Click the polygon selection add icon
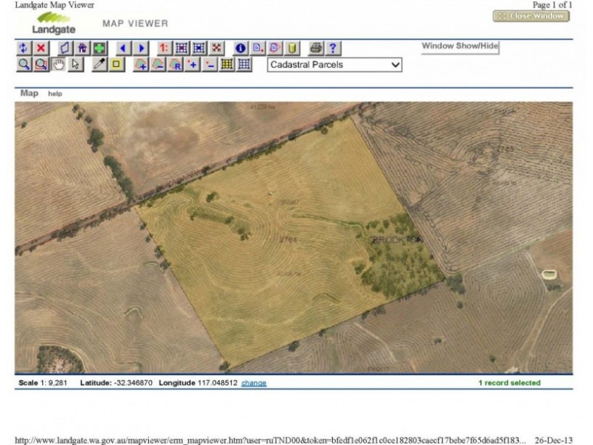The height and width of the screenshot is (445, 593). [140, 66]
